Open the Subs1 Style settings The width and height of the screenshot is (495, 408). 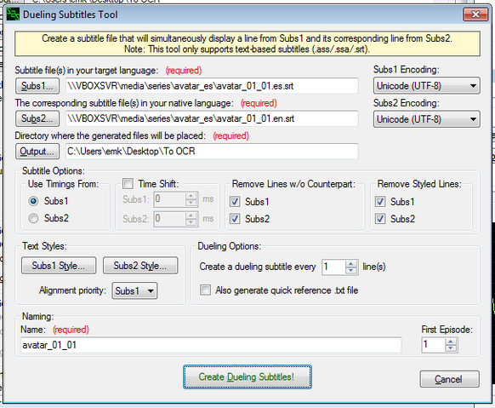coord(59,266)
